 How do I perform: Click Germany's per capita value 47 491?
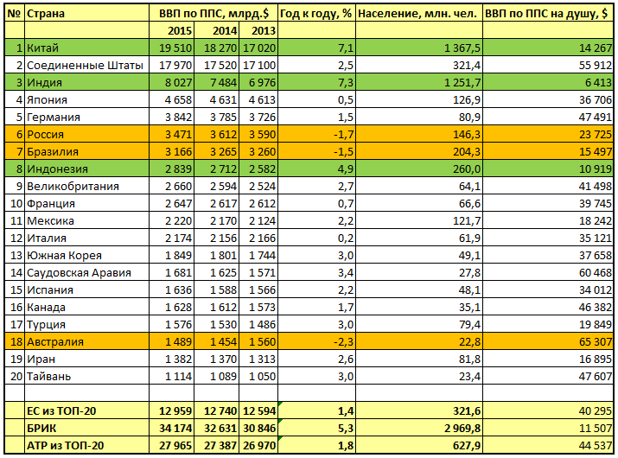tap(548, 117)
